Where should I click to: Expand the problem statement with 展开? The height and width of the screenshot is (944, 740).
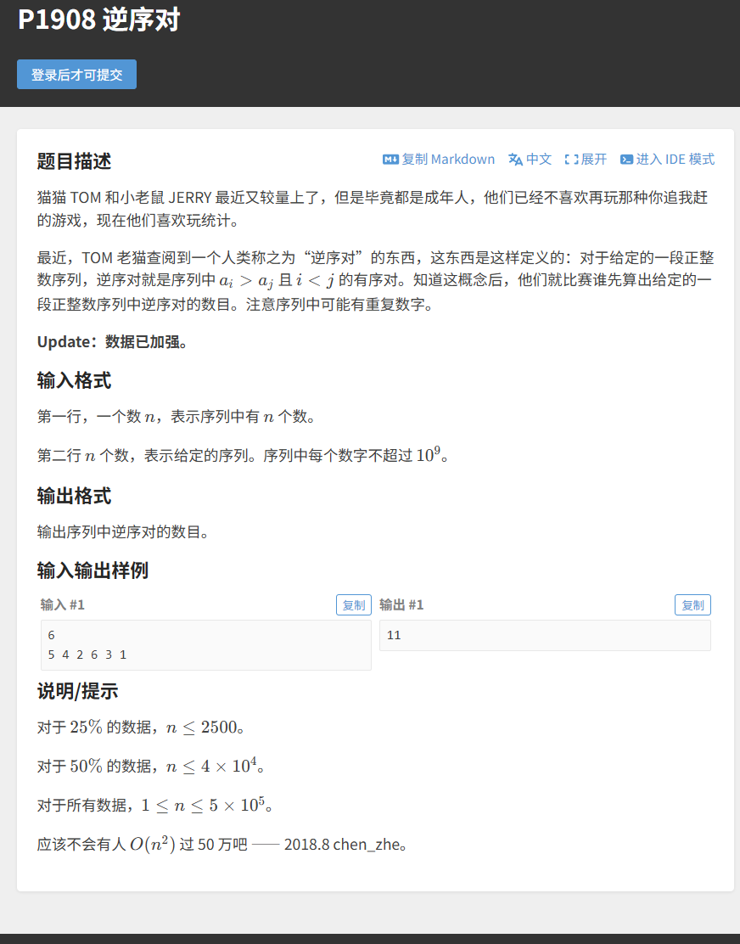(x=594, y=159)
